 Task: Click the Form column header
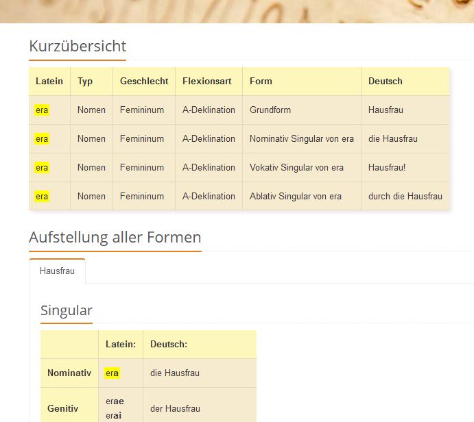(x=261, y=81)
